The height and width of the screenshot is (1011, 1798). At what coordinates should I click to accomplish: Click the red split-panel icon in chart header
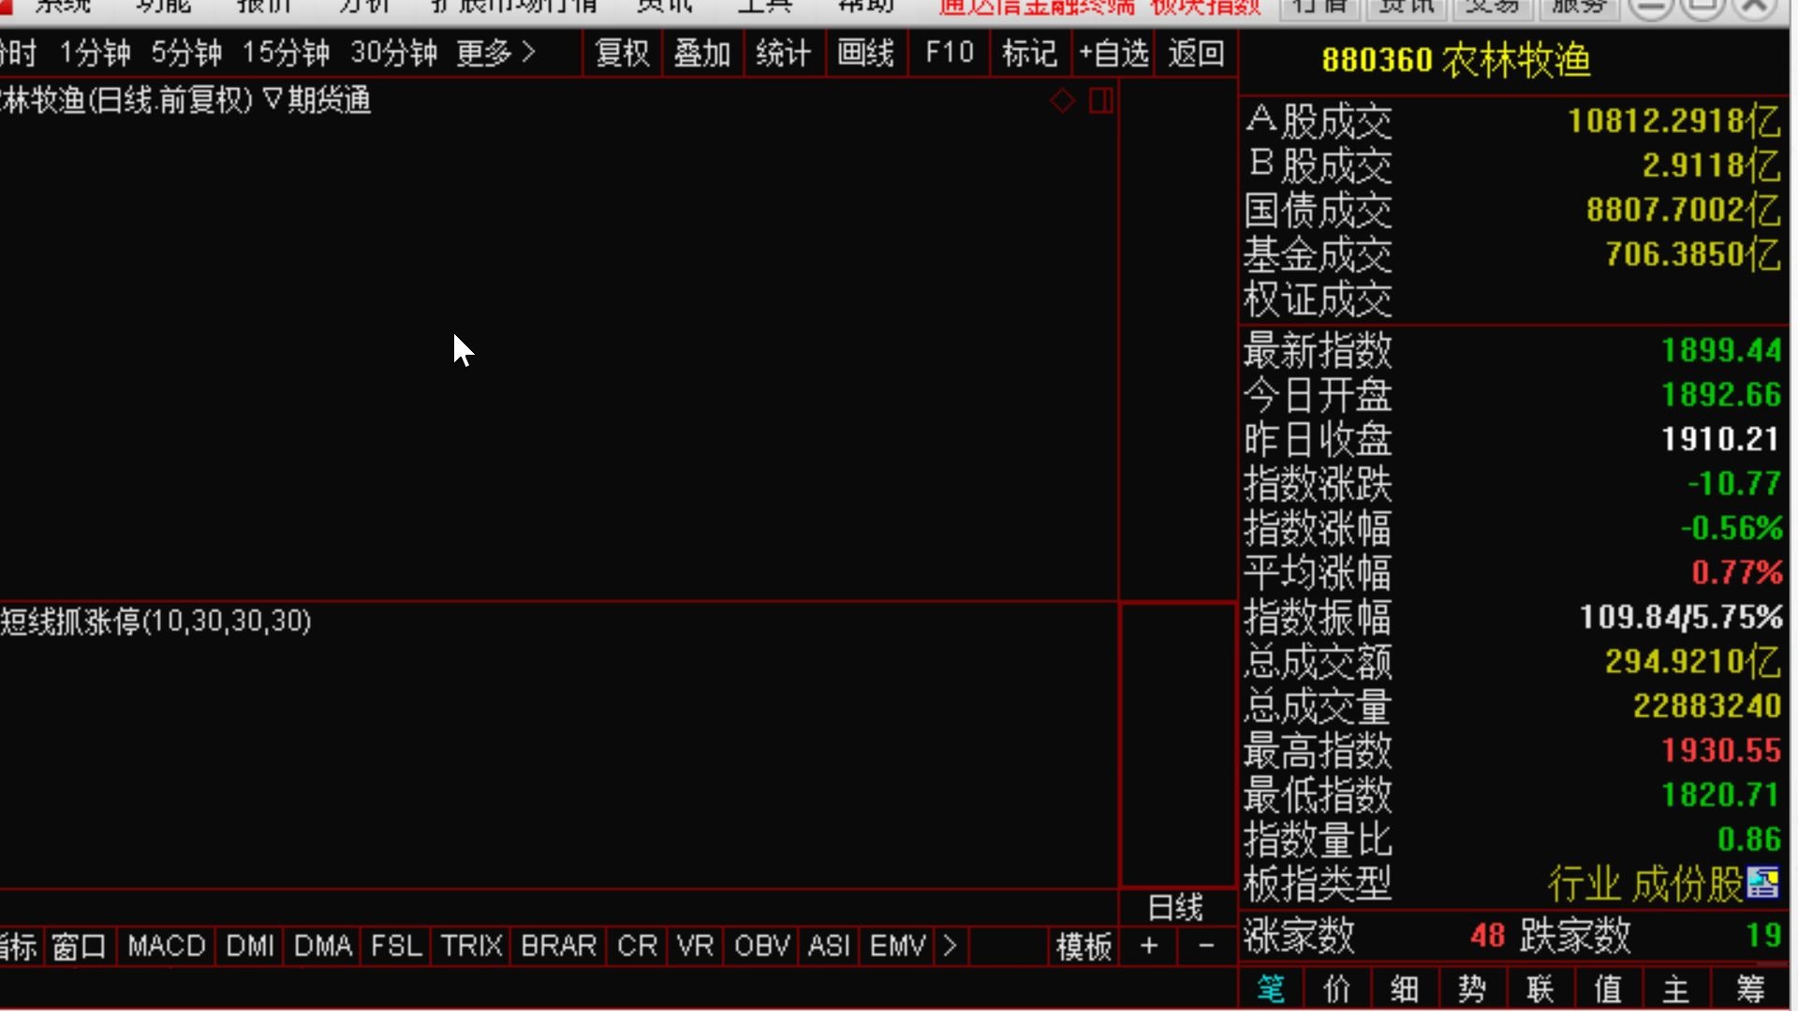(x=1101, y=100)
